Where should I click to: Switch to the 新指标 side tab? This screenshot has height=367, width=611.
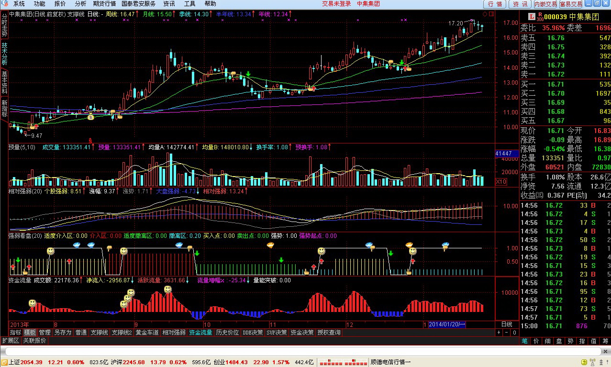tap(4, 109)
